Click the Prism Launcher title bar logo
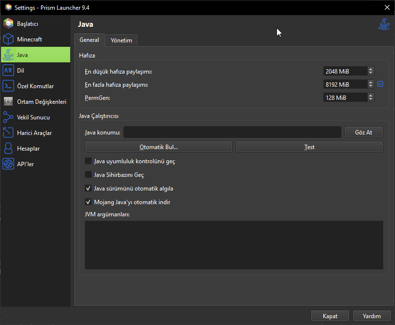The width and height of the screenshot is (395, 325). coord(8,7)
